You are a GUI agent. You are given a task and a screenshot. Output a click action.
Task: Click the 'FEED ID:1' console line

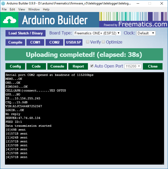point(14,122)
